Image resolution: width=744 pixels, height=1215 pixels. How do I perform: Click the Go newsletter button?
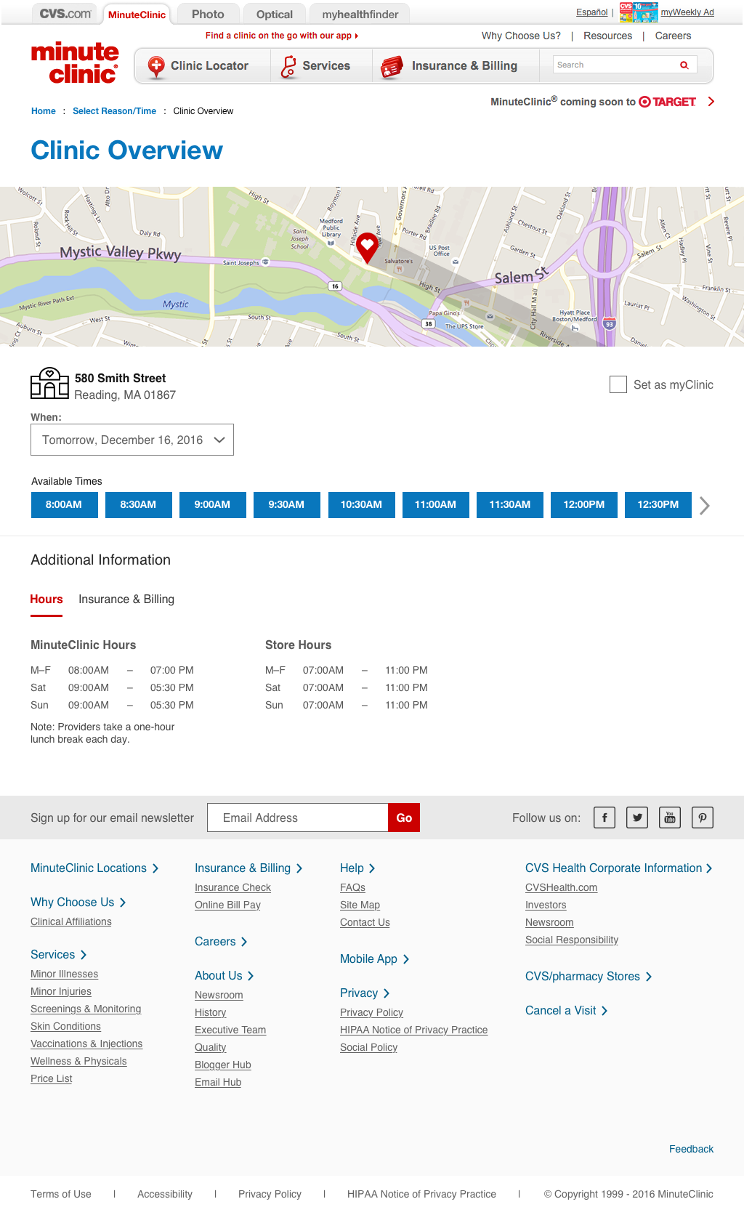coord(404,818)
